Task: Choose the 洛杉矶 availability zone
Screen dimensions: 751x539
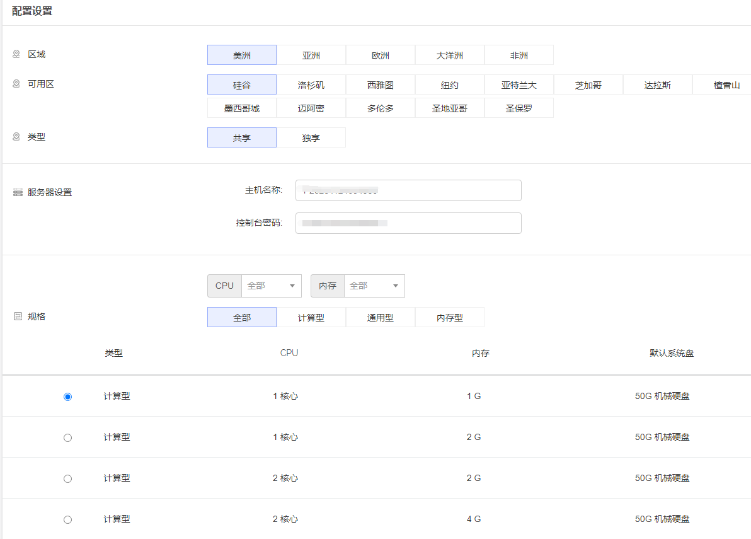Action: tap(311, 85)
